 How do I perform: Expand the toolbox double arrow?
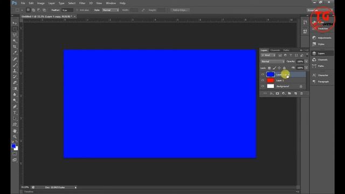[x=12, y=16]
